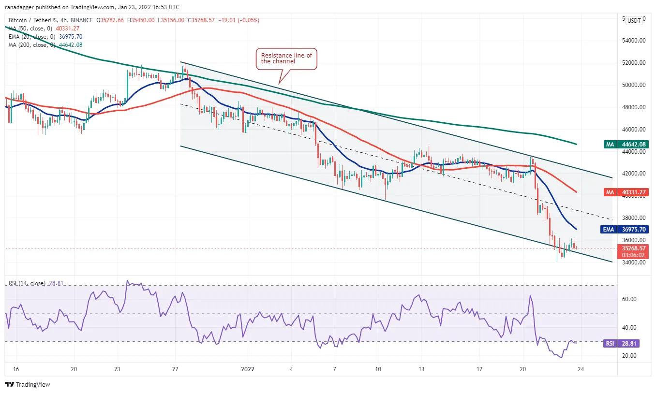Switch to the 2022 date axis marker

point(247,369)
